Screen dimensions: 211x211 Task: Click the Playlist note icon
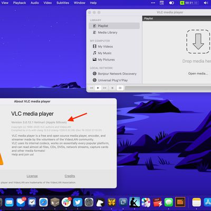(94, 26)
